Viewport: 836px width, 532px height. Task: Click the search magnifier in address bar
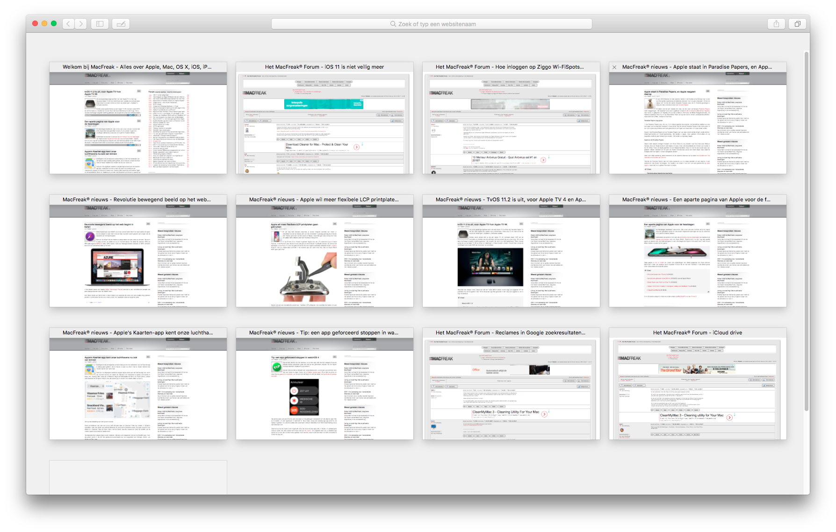(393, 24)
